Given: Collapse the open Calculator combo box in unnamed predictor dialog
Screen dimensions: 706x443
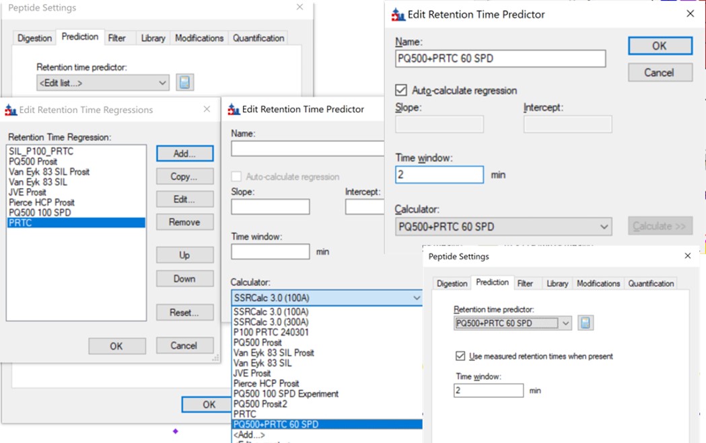Looking at the screenshot, I should 417,298.
